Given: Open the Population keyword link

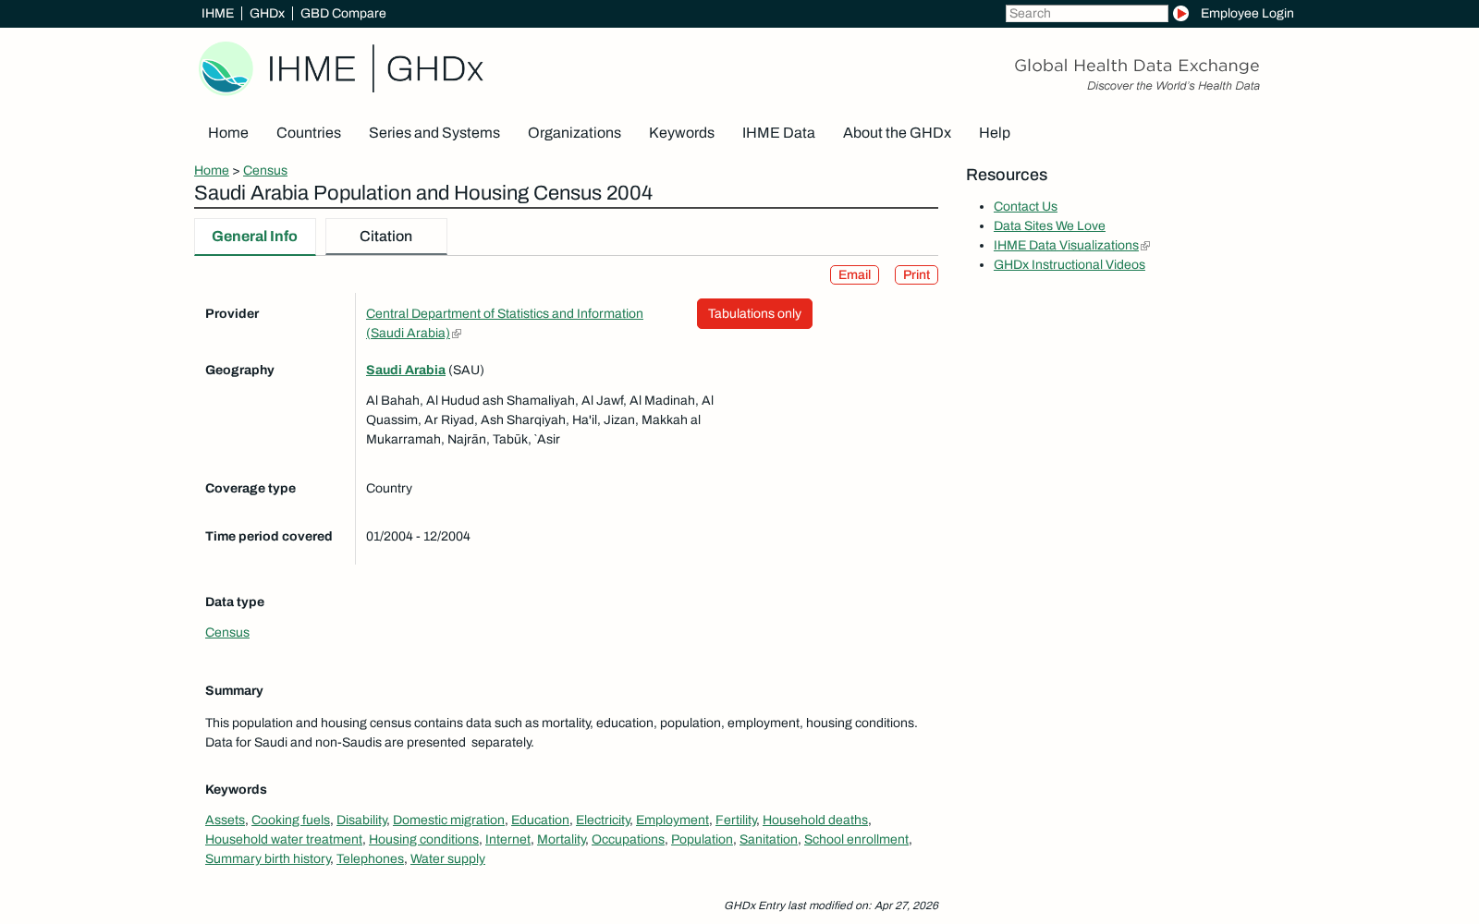Looking at the screenshot, I should coord(702,839).
